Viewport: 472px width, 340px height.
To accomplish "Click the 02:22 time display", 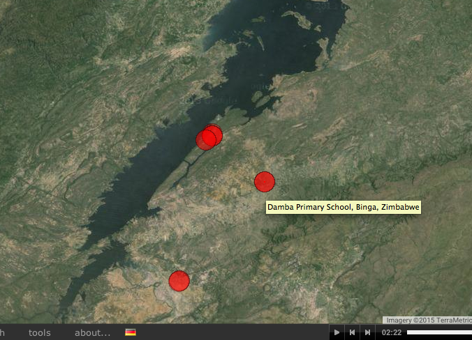I will [391, 332].
